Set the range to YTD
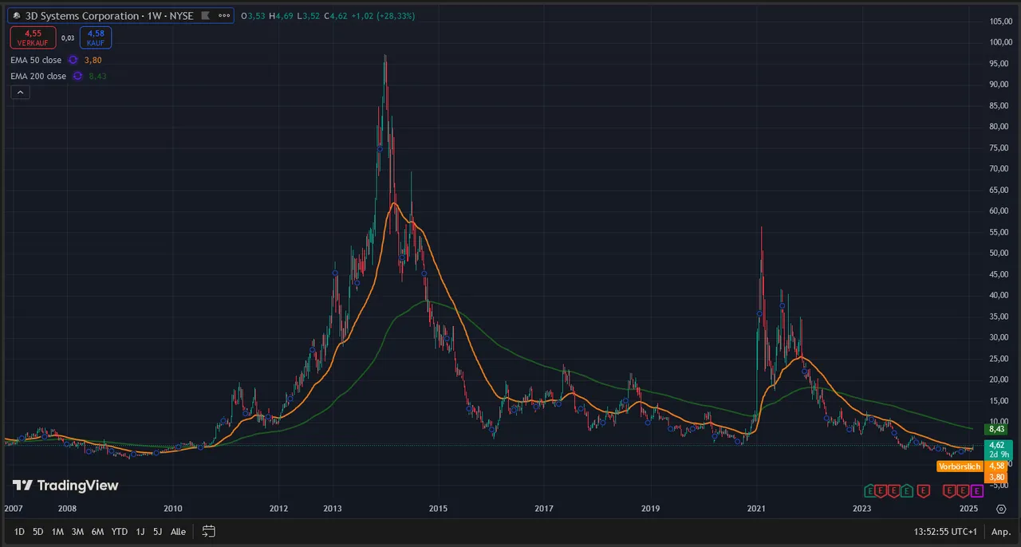The height and width of the screenshot is (547, 1021). pos(120,531)
